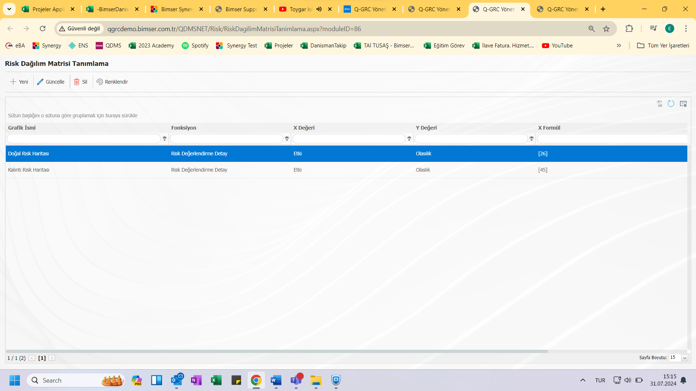Click the Y Değeri filter expander arrow

click(x=531, y=138)
